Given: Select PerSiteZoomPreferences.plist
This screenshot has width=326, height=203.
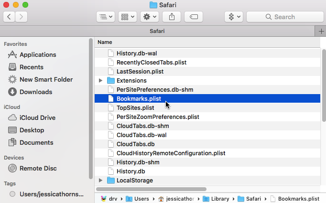Looking at the screenshot, I should (207, 117).
